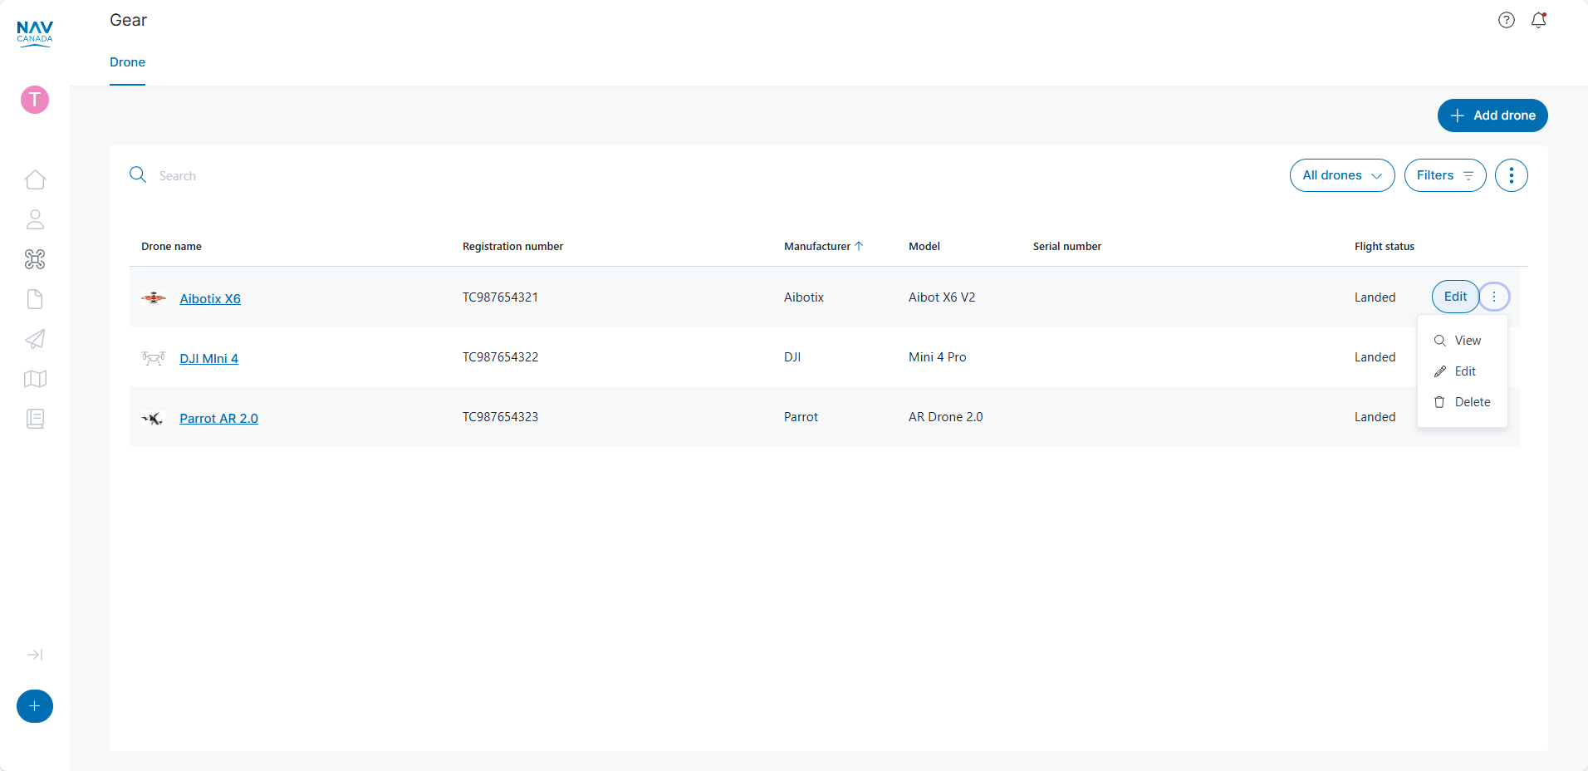
Task: Open the drone gear sidebar icon
Action: click(35, 259)
